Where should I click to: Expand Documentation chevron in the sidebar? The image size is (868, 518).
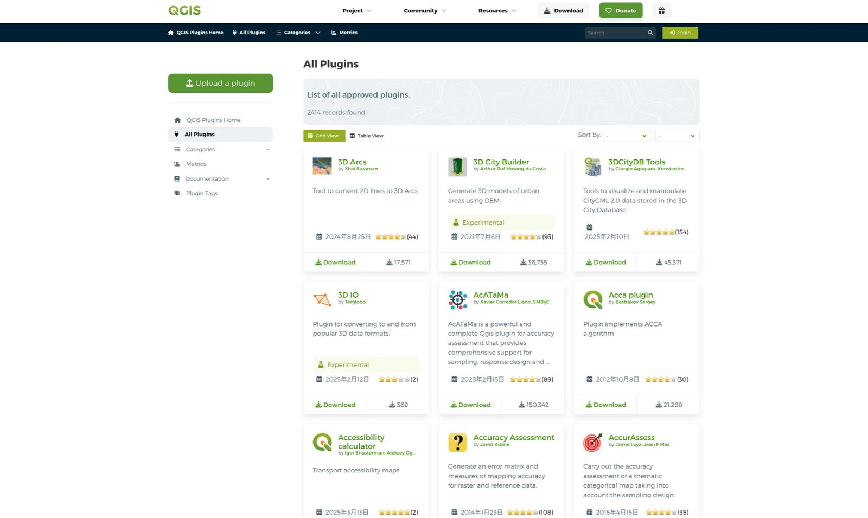tap(267, 178)
